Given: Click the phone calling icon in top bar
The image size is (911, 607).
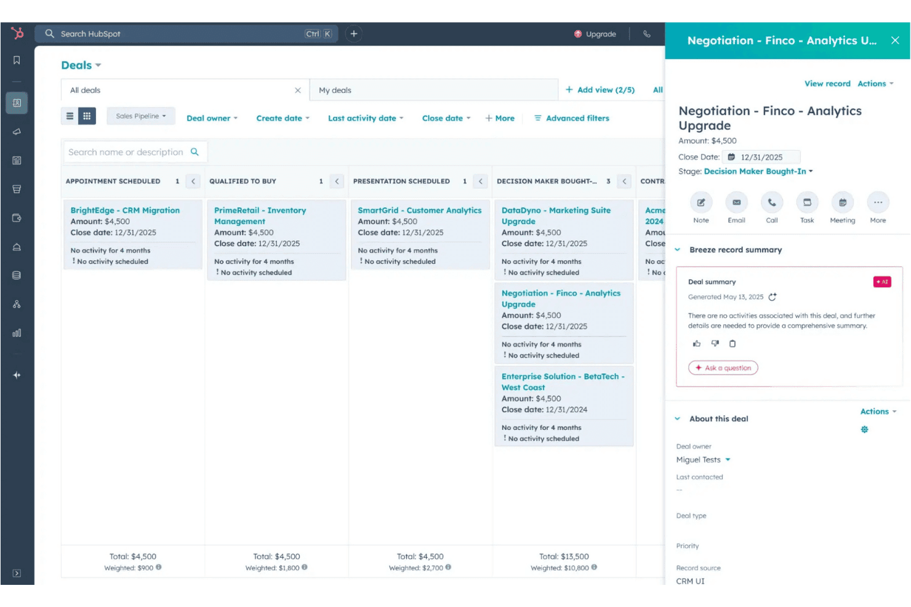Looking at the screenshot, I should (646, 34).
